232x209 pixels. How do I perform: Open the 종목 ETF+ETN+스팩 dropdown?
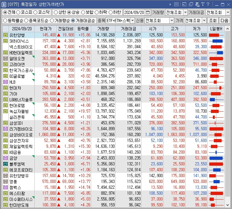[133, 21]
